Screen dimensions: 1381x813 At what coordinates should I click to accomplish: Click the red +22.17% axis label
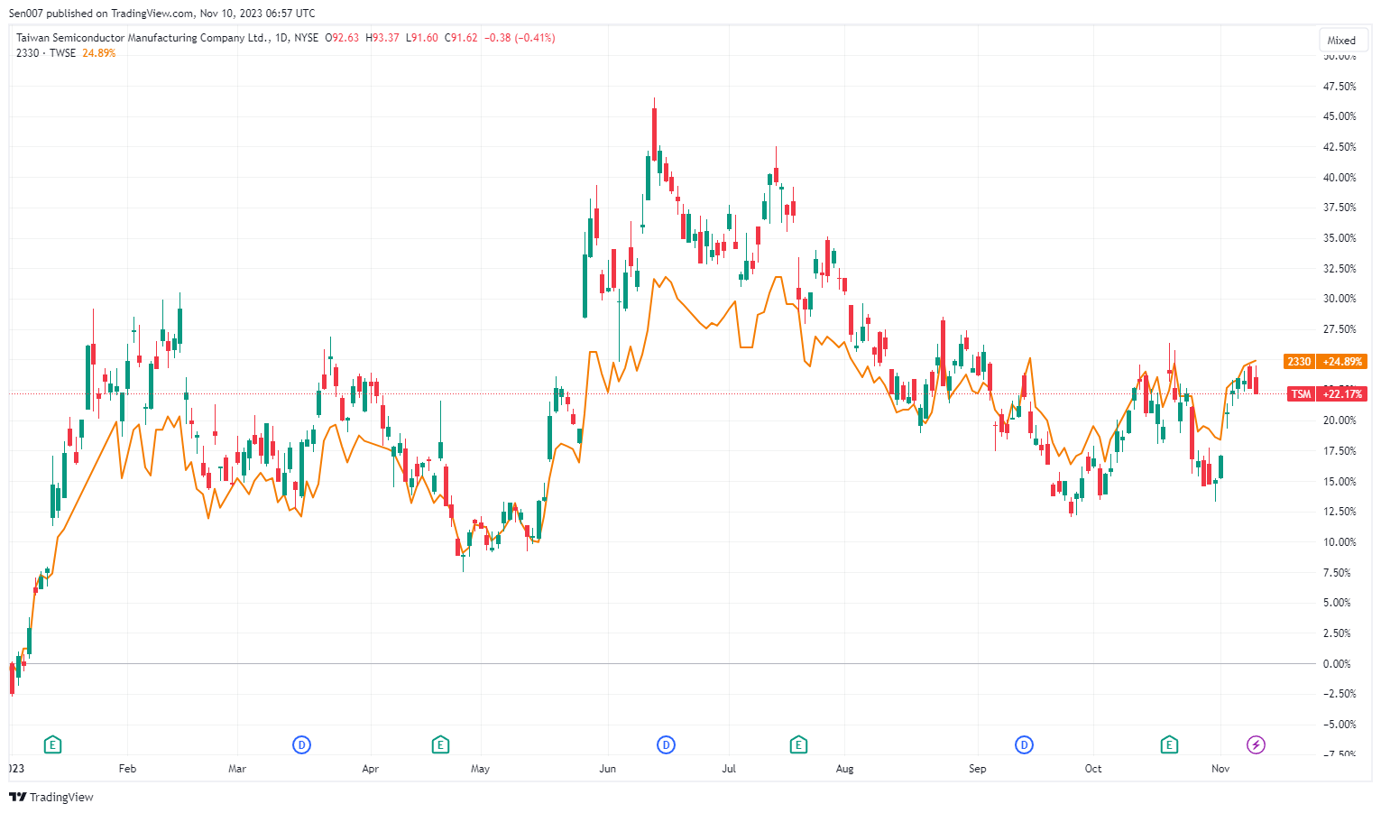coord(1342,394)
